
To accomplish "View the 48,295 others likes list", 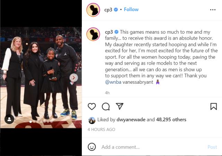I will click(x=171, y=120).
